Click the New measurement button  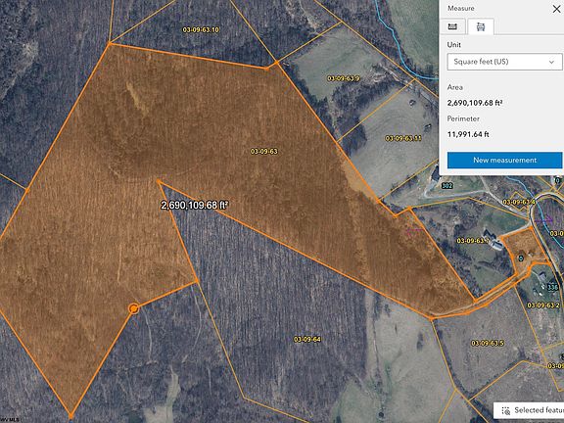pyautogui.click(x=504, y=160)
